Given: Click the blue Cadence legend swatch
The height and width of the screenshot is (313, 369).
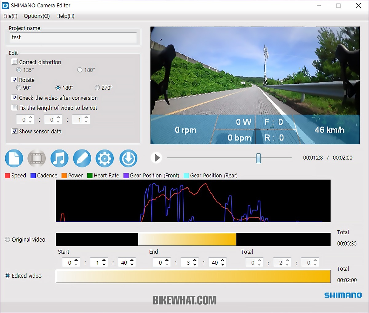Looking at the screenshot, I should (33, 176).
